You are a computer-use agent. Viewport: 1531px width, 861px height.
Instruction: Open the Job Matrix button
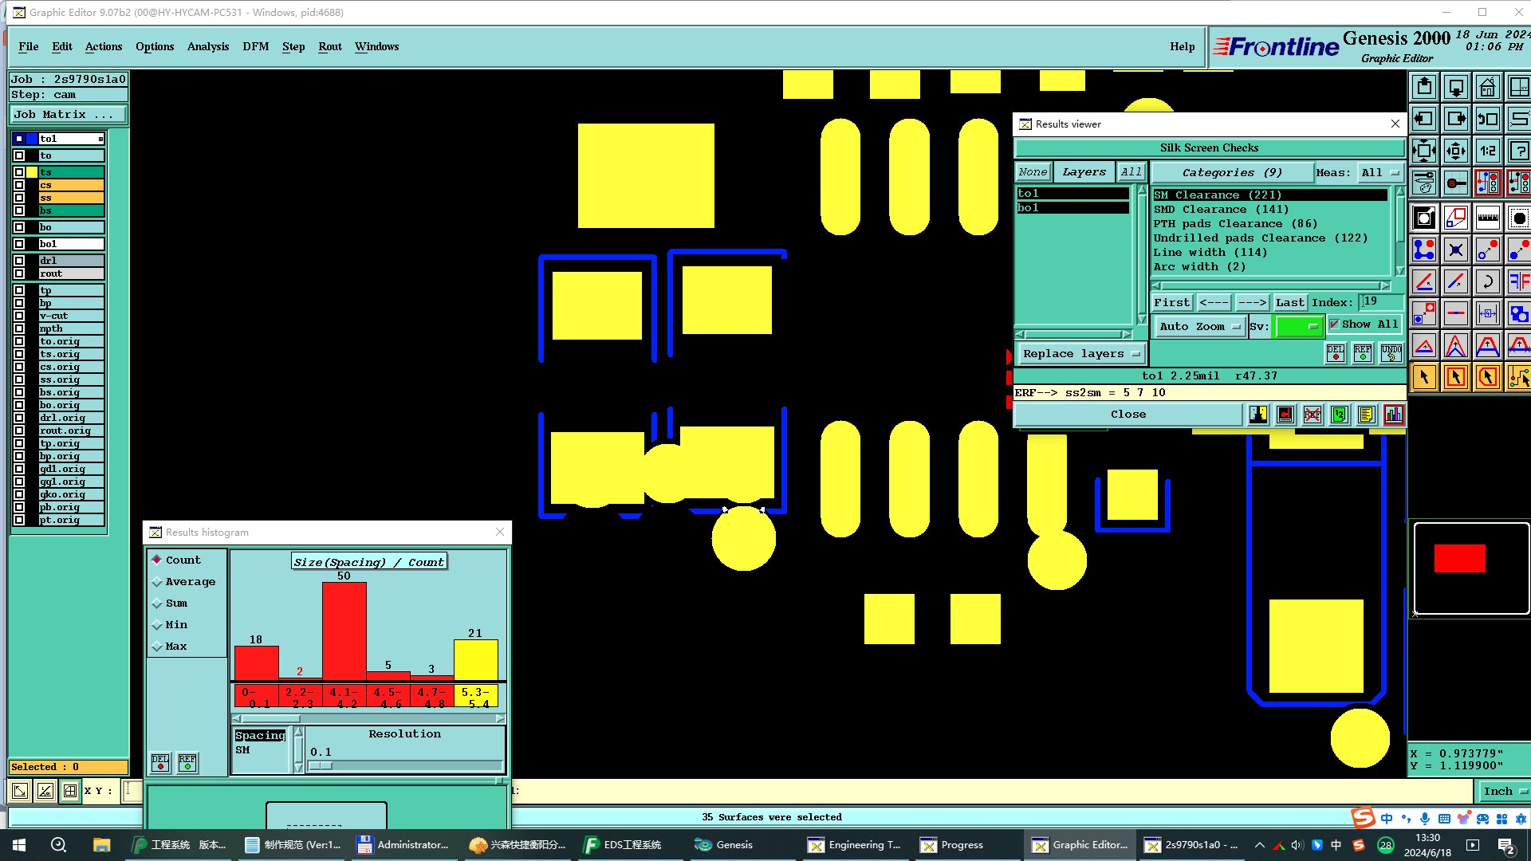[68, 115]
